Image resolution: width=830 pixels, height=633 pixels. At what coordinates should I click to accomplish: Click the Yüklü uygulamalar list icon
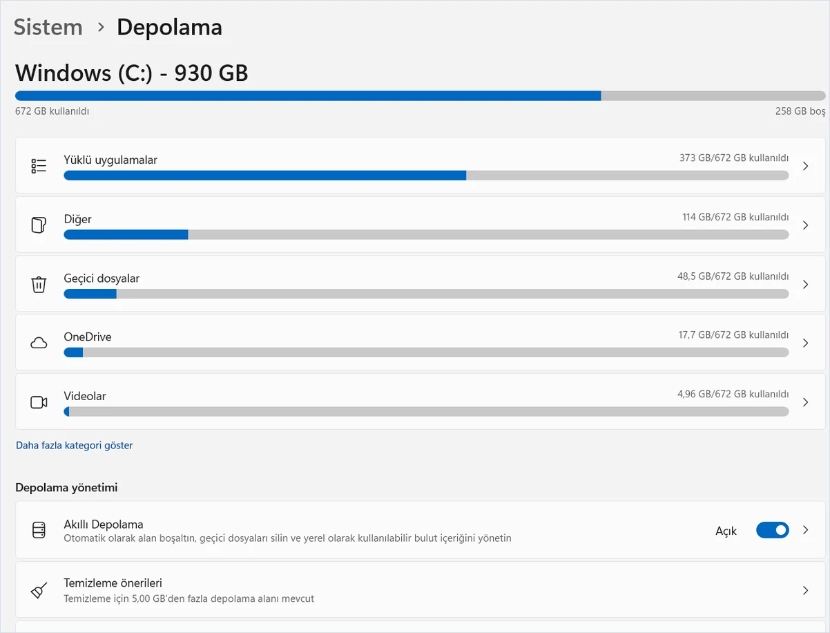39,166
